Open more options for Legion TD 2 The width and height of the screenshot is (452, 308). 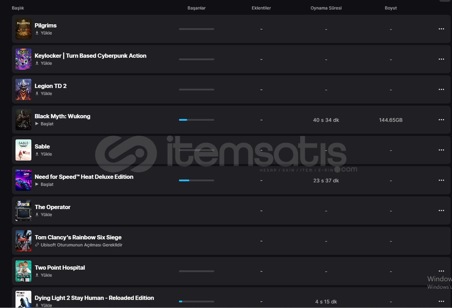point(441,89)
